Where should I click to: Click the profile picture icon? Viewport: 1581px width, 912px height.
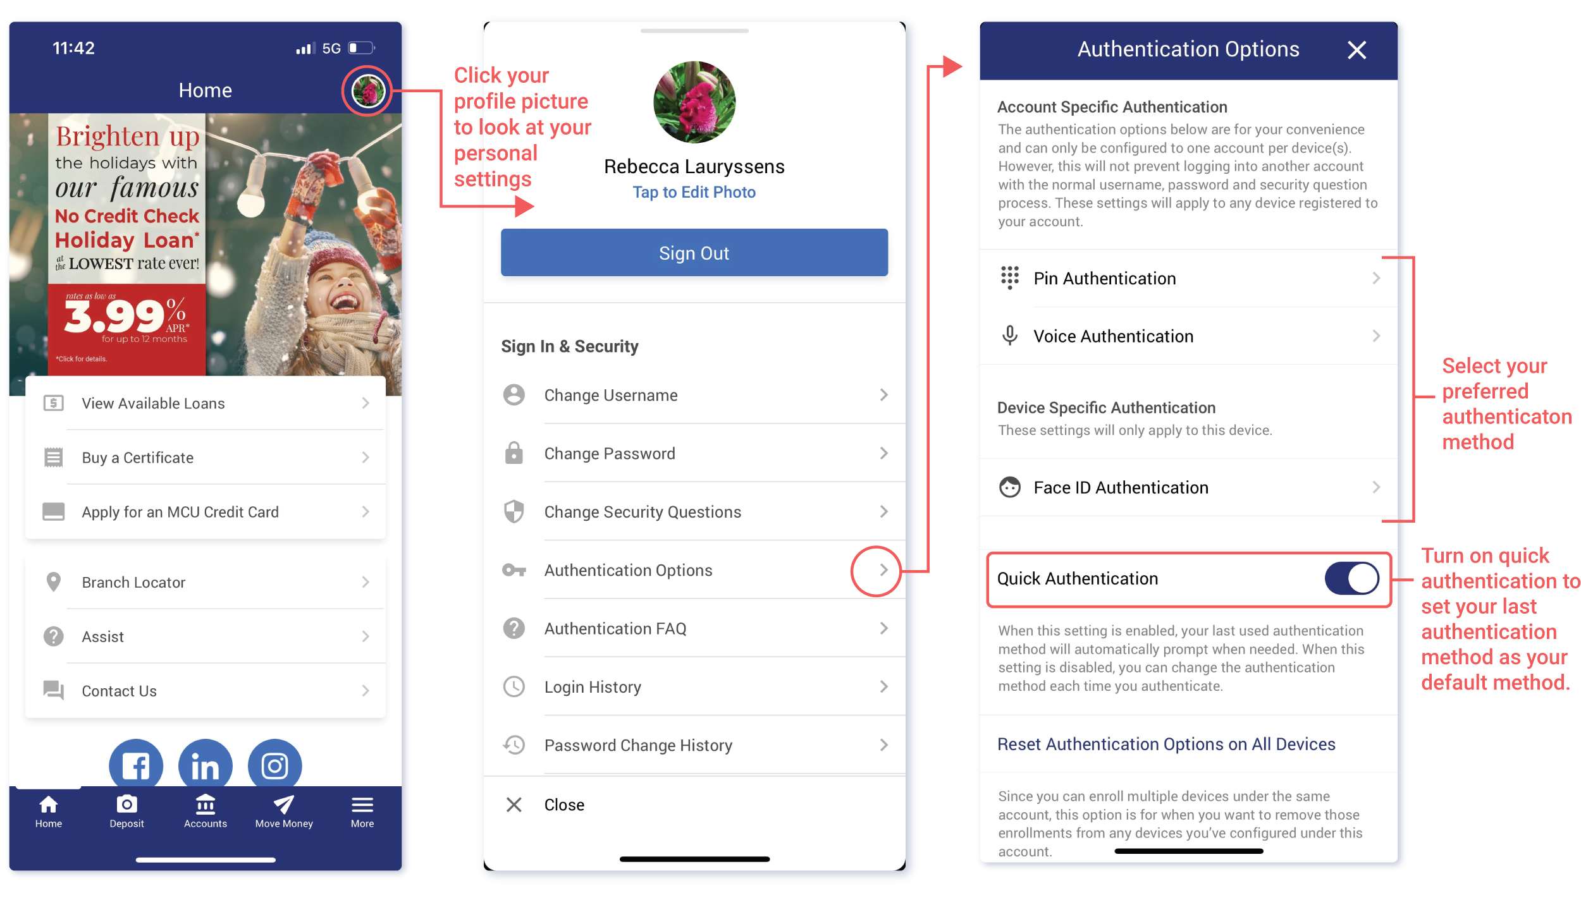[x=366, y=91]
